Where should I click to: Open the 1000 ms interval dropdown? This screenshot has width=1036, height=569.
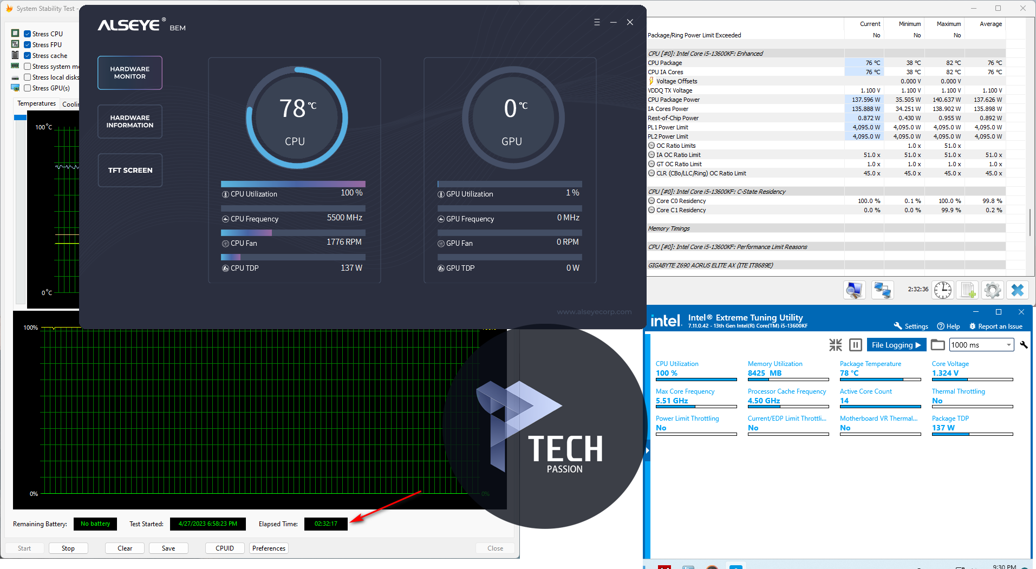(x=1008, y=345)
